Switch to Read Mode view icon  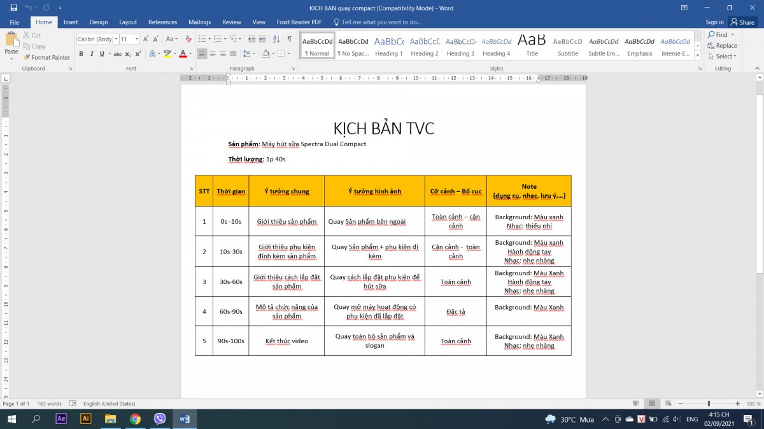(635, 404)
